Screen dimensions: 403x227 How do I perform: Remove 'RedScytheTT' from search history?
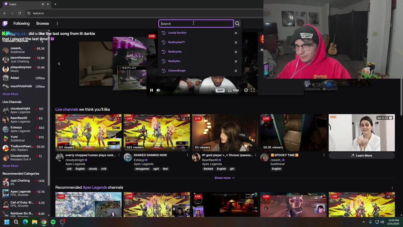[x=236, y=42]
